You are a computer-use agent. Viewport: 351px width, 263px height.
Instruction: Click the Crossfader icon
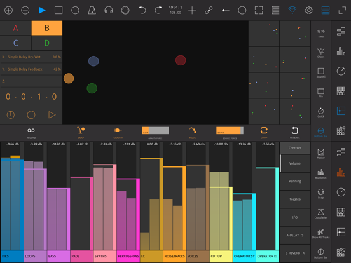(x=320, y=213)
